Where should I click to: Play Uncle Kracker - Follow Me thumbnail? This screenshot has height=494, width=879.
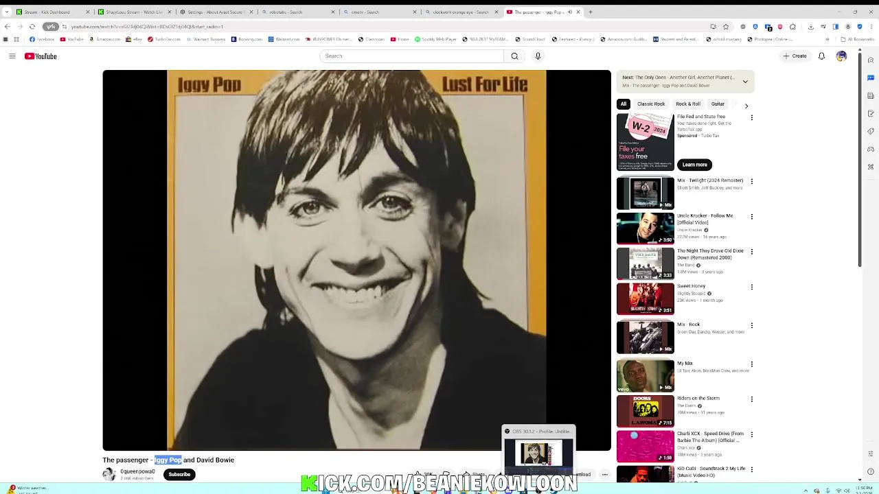point(646,228)
